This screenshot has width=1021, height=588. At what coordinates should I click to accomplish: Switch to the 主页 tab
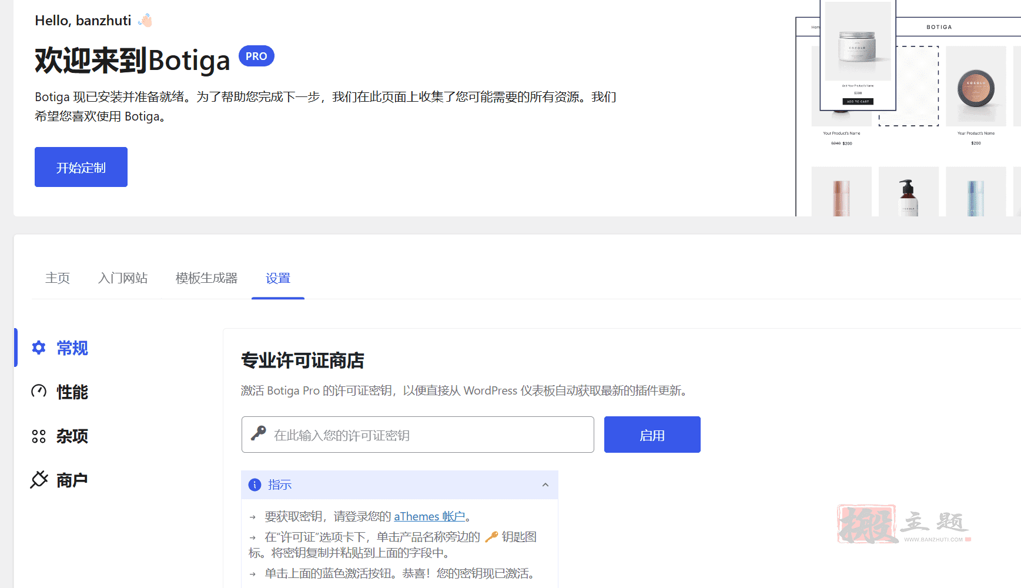point(58,278)
